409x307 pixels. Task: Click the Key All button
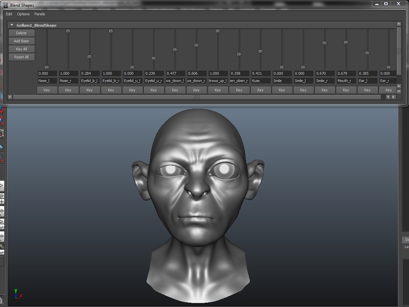[x=21, y=49]
